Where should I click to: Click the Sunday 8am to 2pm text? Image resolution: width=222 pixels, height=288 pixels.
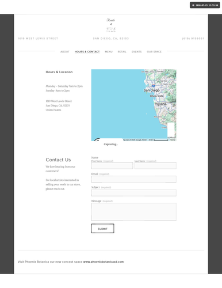pos(58,90)
